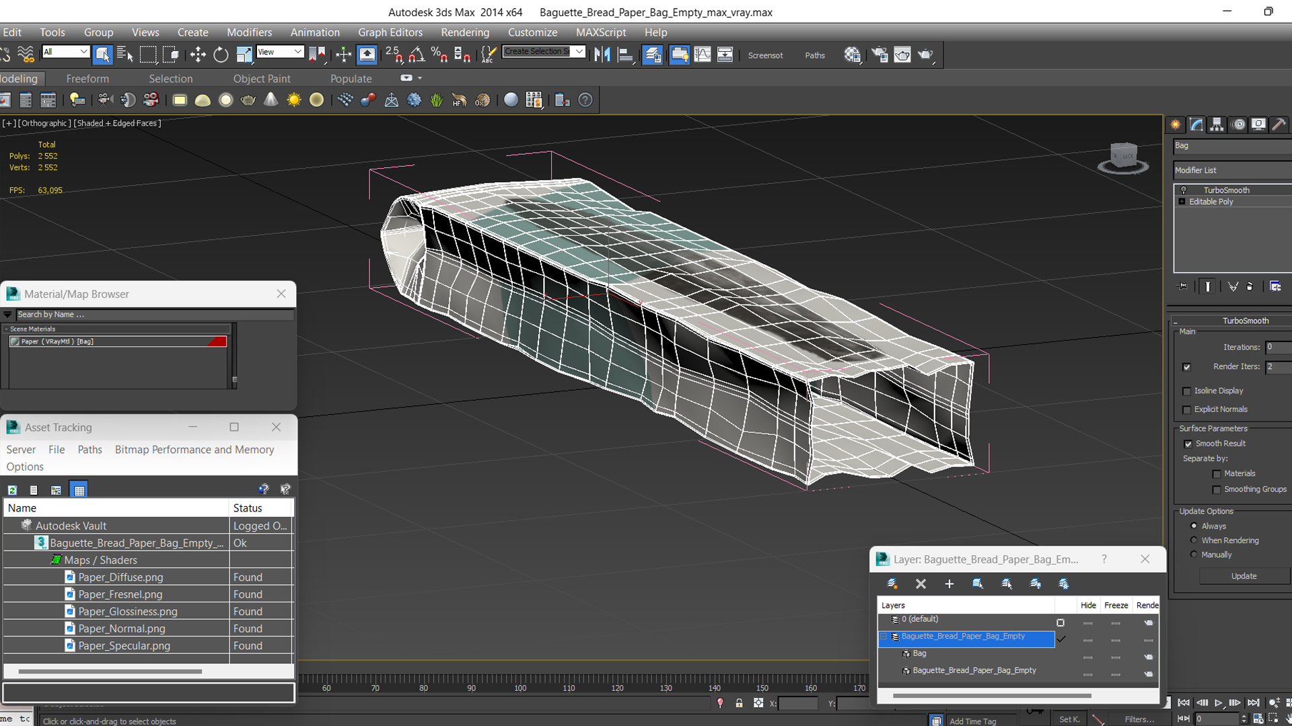Click the TurboSmooth Update button
1292x726 pixels.
(1244, 576)
